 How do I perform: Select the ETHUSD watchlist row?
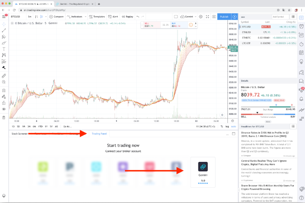pos(268,32)
